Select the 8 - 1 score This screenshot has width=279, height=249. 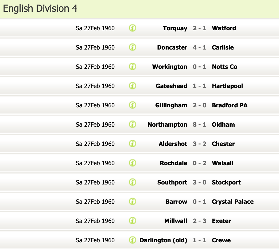point(199,125)
